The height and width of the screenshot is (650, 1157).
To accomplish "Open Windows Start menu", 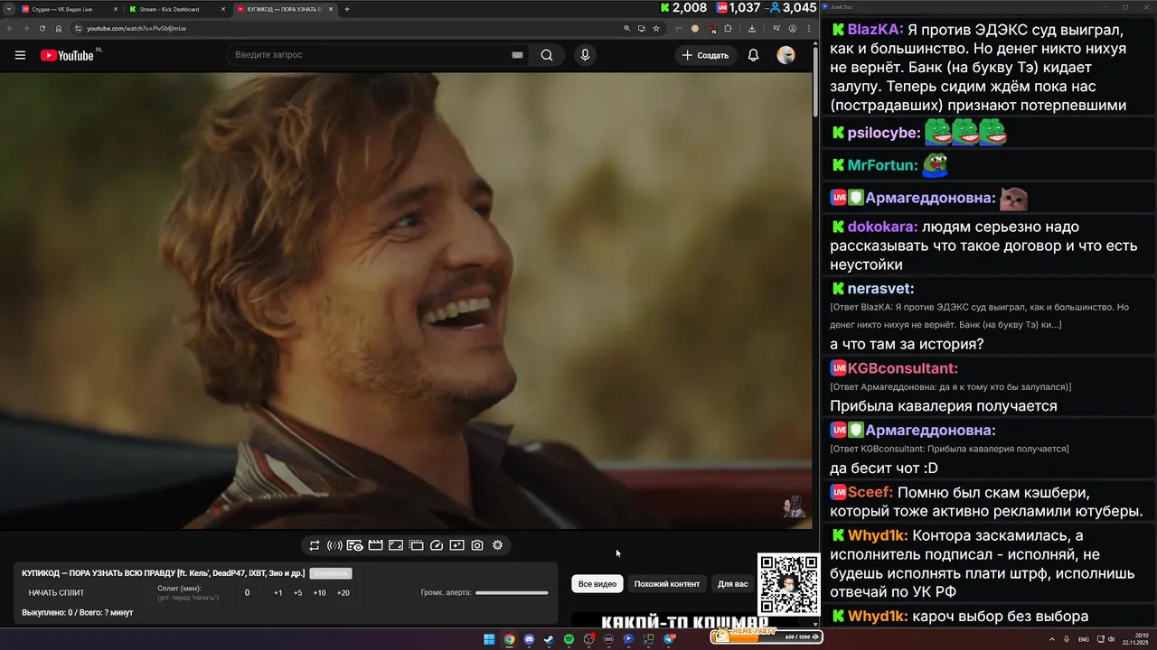I will coord(489,639).
